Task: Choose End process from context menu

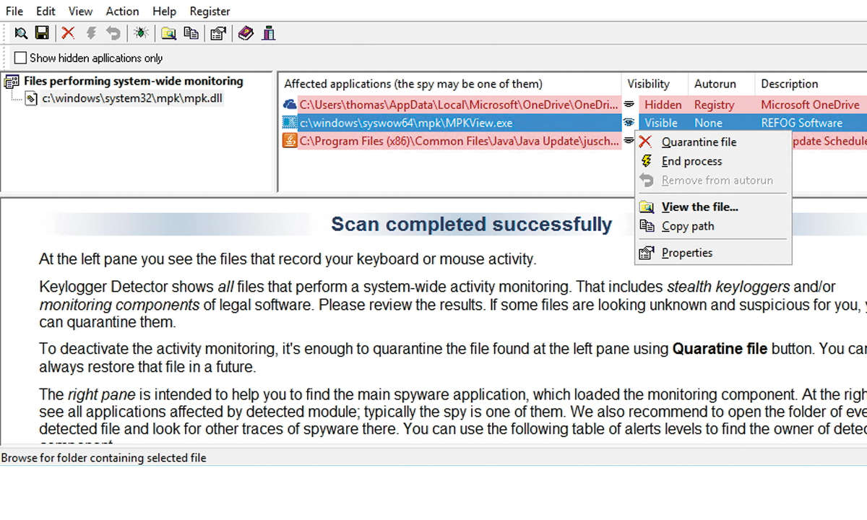Action: tap(713, 161)
